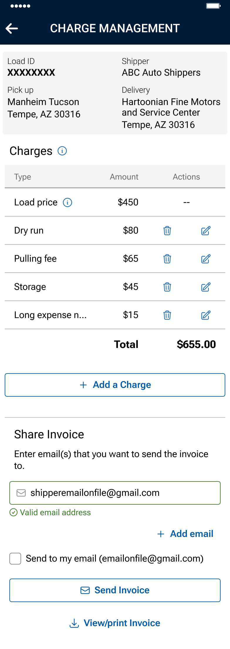This screenshot has width=230, height=649.
Task: Delete the Dry run charge
Action: [x=167, y=231]
